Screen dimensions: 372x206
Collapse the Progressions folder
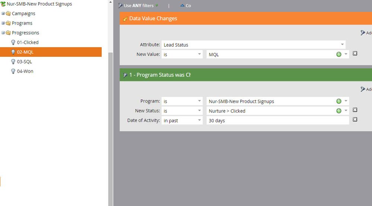3,33
